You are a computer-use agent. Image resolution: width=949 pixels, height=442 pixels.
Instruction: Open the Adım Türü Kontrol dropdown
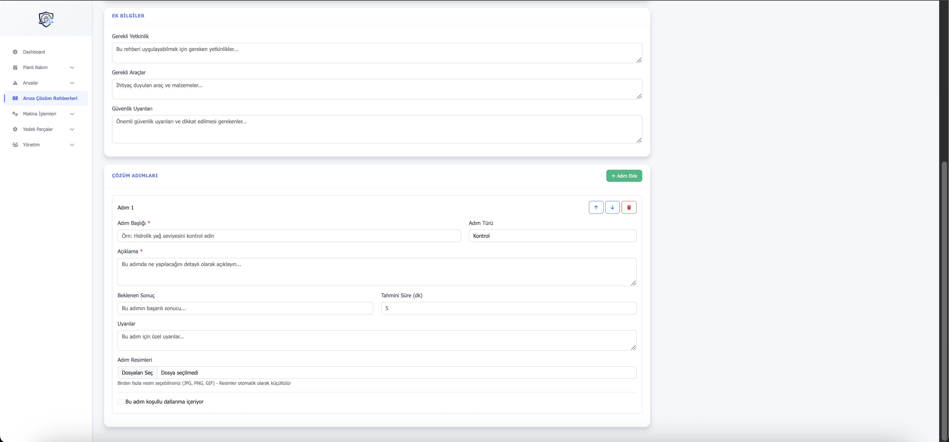tap(552, 236)
